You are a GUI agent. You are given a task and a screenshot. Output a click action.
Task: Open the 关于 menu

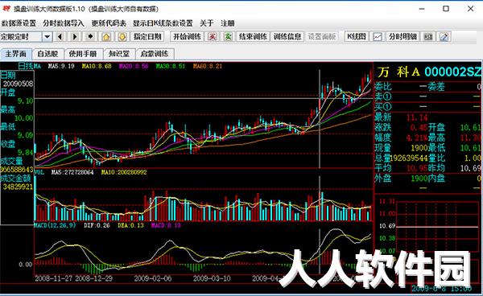207,23
